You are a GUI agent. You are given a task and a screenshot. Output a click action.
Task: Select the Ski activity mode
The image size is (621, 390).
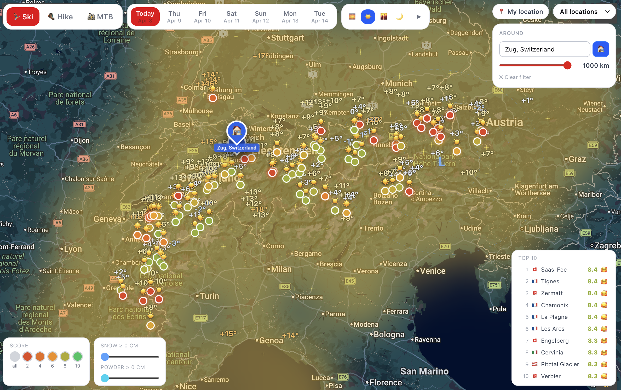tap(23, 17)
